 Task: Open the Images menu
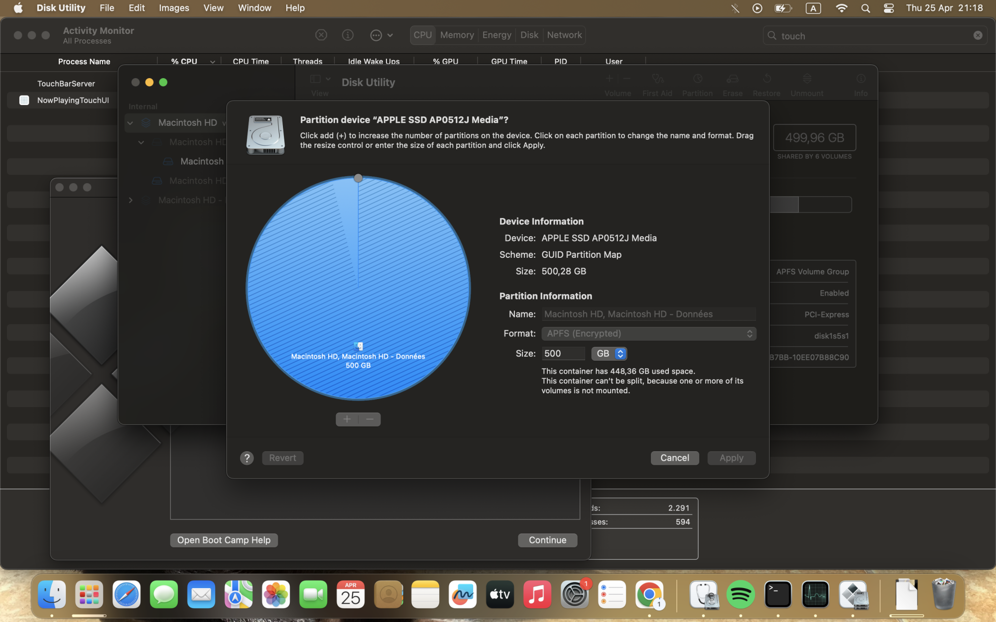tap(174, 8)
